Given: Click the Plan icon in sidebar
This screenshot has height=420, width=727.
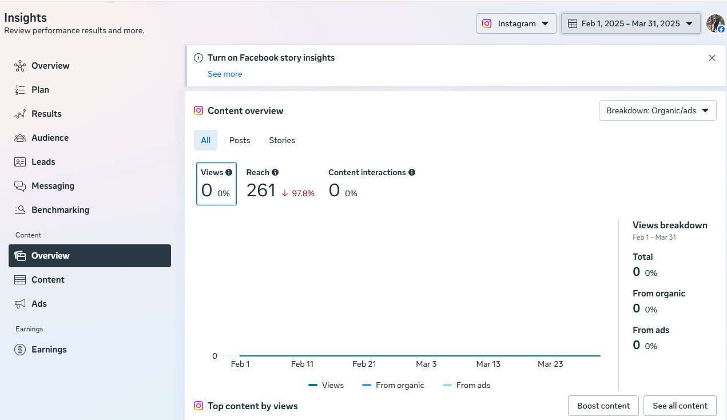Looking at the screenshot, I should (x=20, y=90).
